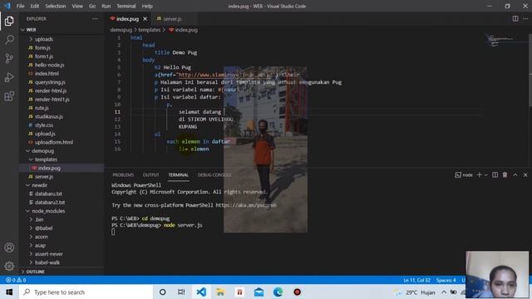Image resolution: width=532 pixels, height=299 pixels.
Task: Open Microsoft Edge from the taskbar
Action: [x=278, y=292]
